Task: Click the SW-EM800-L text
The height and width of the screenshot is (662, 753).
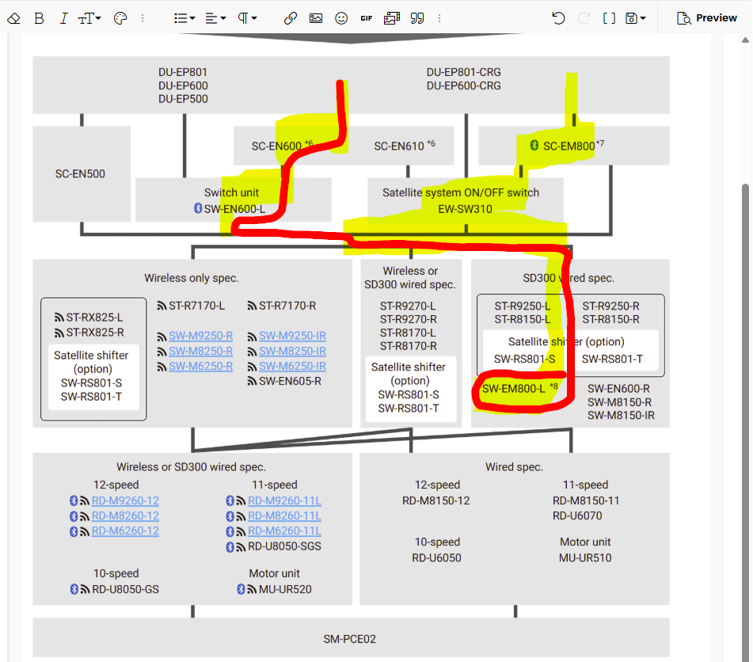Action: pyautogui.click(x=513, y=389)
